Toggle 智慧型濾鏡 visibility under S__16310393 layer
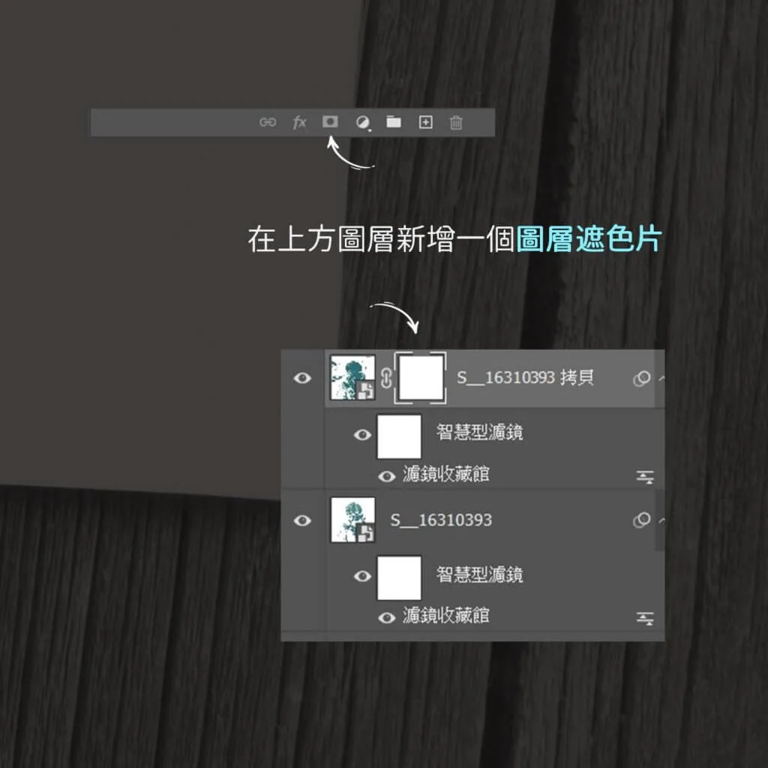Viewport: 768px width, 768px height. pyautogui.click(x=362, y=576)
